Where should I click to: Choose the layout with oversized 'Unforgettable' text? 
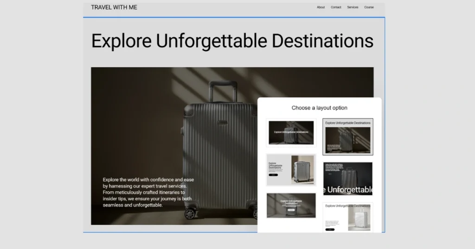point(348,178)
